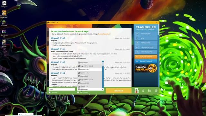Open the Norton Security desktop shortcut
This screenshot has width=206, height=116.
(4, 43)
